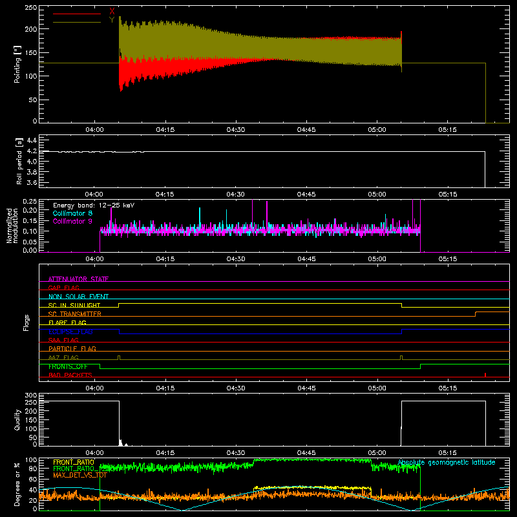Click the 'Normalized modulation' axis title
The image size is (517, 517).
click(x=12, y=226)
